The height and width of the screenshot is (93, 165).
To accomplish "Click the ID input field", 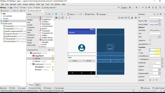I will (156, 18).
